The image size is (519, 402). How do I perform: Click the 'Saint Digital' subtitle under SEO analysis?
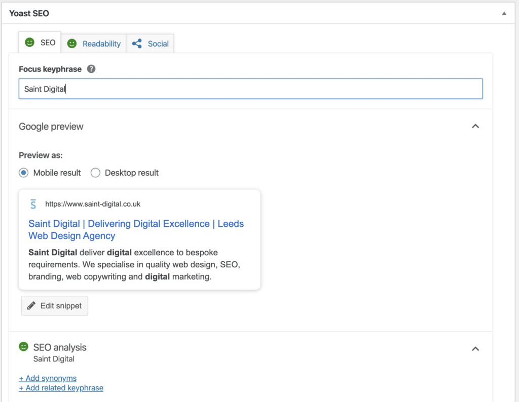(x=54, y=358)
